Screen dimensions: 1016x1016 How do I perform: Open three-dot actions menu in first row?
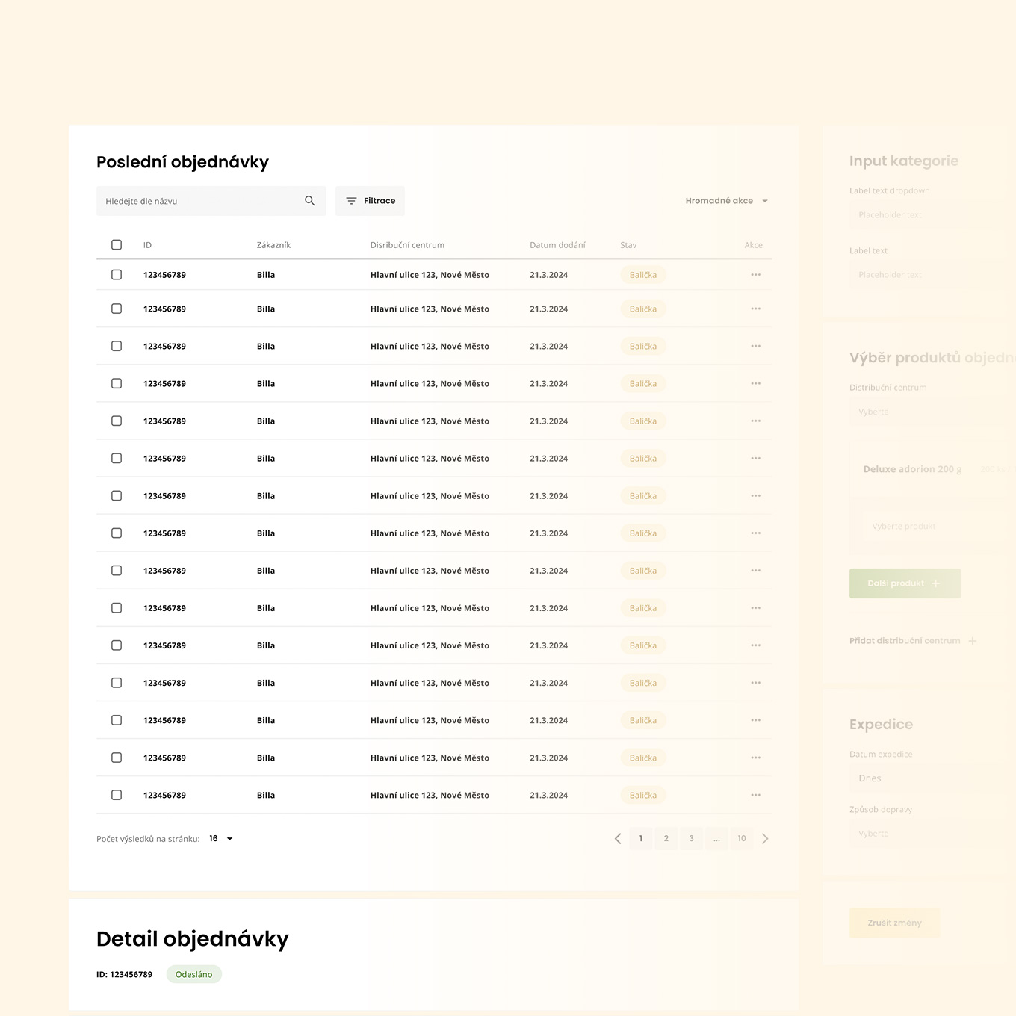(755, 275)
